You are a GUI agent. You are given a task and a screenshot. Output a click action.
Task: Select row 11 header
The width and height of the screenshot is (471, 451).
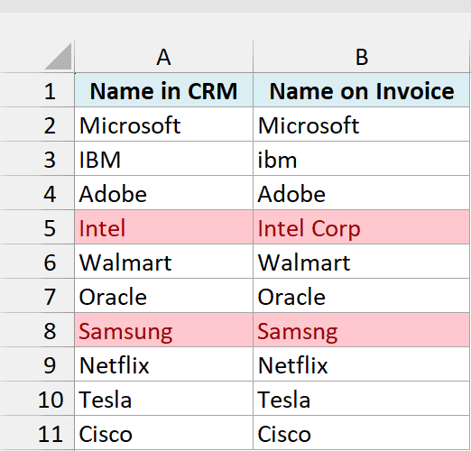point(37,433)
